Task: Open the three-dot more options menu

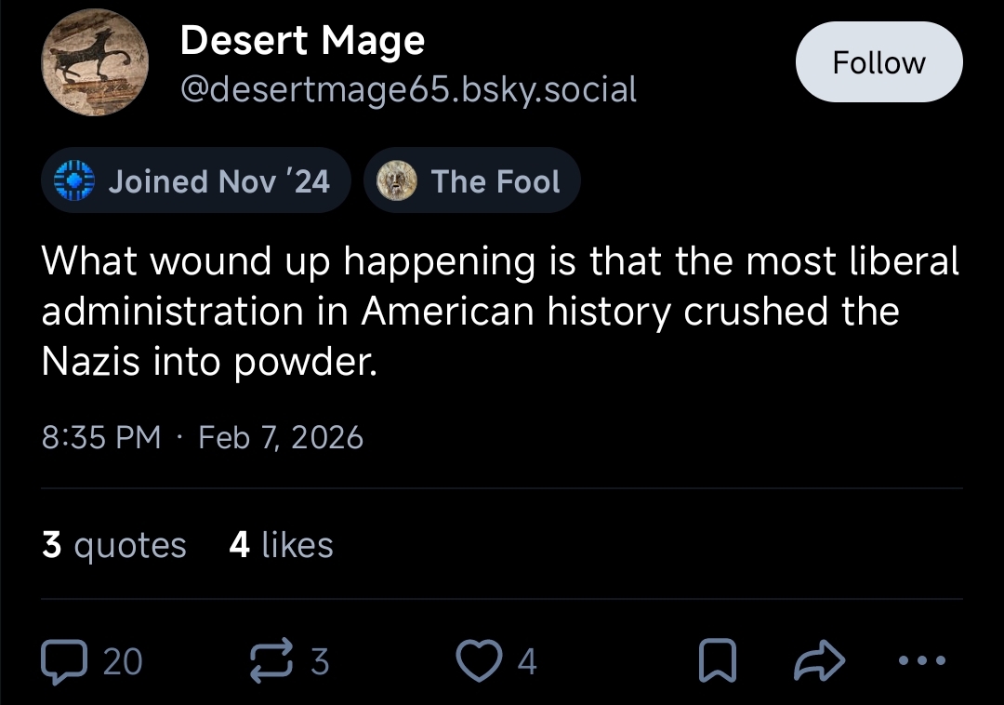Action: coord(922,661)
